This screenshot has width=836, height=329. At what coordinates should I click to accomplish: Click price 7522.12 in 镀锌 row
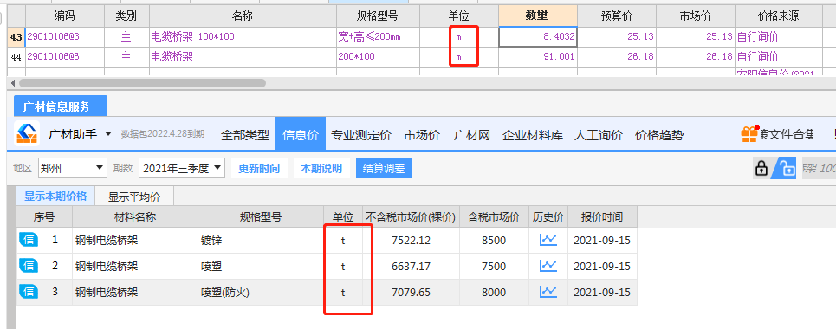click(x=411, y=241)
